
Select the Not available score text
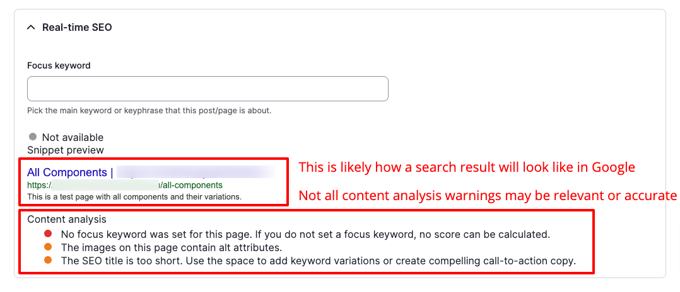[x=73, y=137]
